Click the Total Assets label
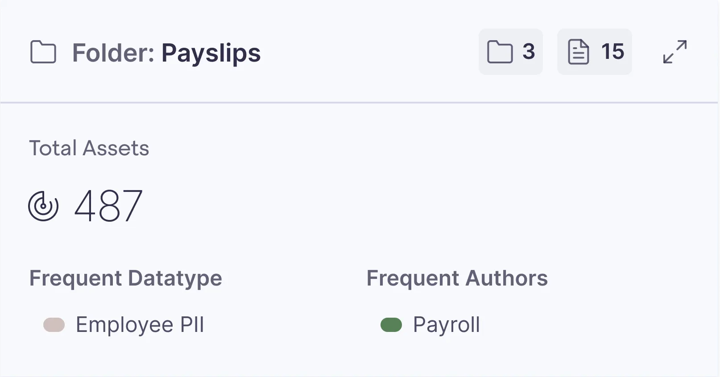720x377 pixels. (x=89, y=148)
